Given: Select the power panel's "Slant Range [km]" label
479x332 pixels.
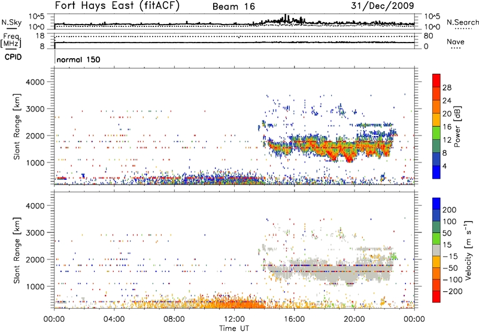Looking at the screenshot, I should [x=17, y=126].
